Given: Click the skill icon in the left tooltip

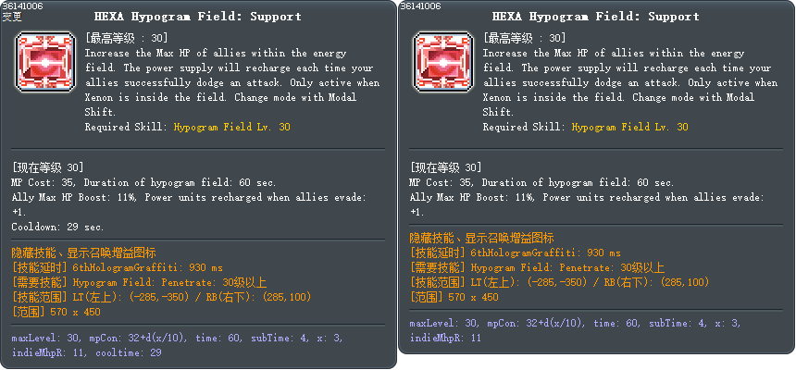Looking at the screenshot, I should [x=44, y=60].
